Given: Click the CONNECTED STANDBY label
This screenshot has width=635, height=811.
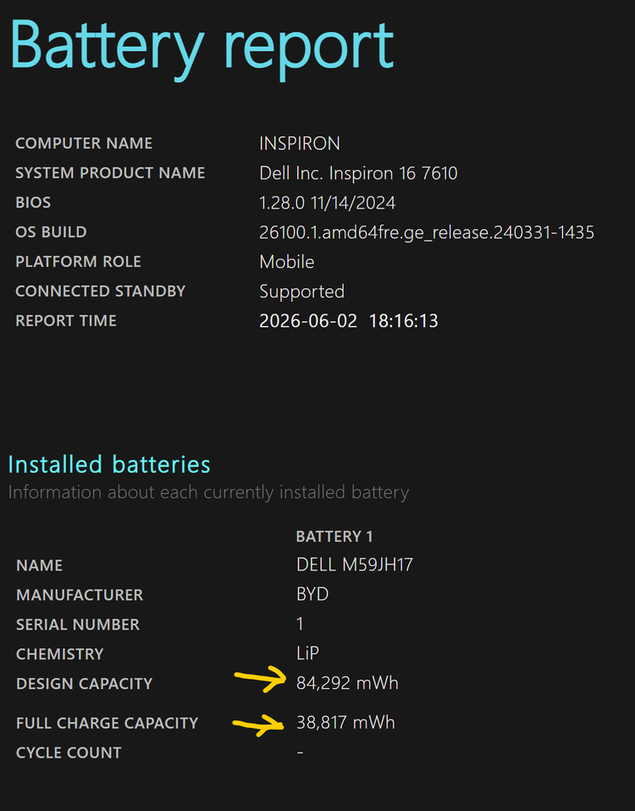Looking at the screenshot, I should point(100,292).
